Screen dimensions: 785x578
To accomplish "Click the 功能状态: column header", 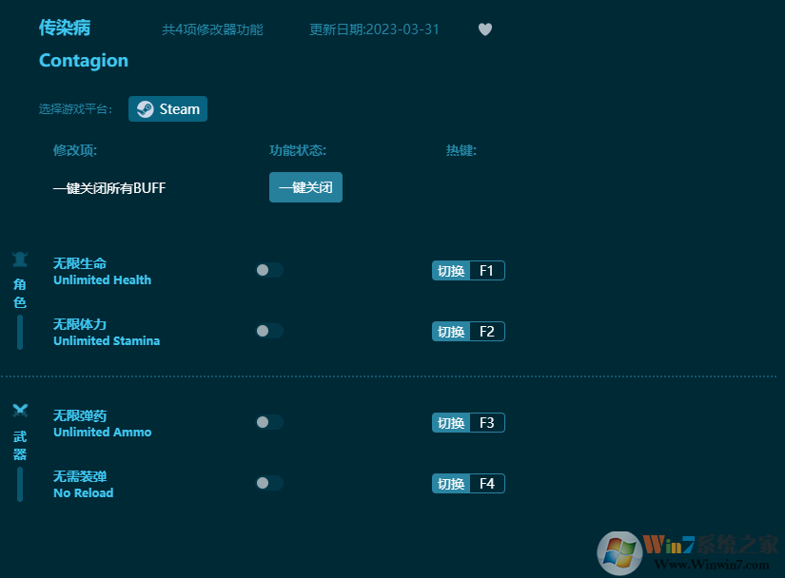I will pos(298,150).
